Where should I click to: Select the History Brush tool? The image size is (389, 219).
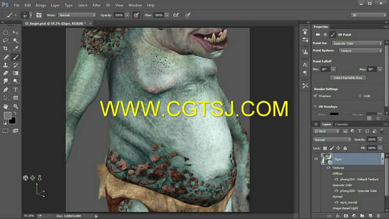pos(16,65)
